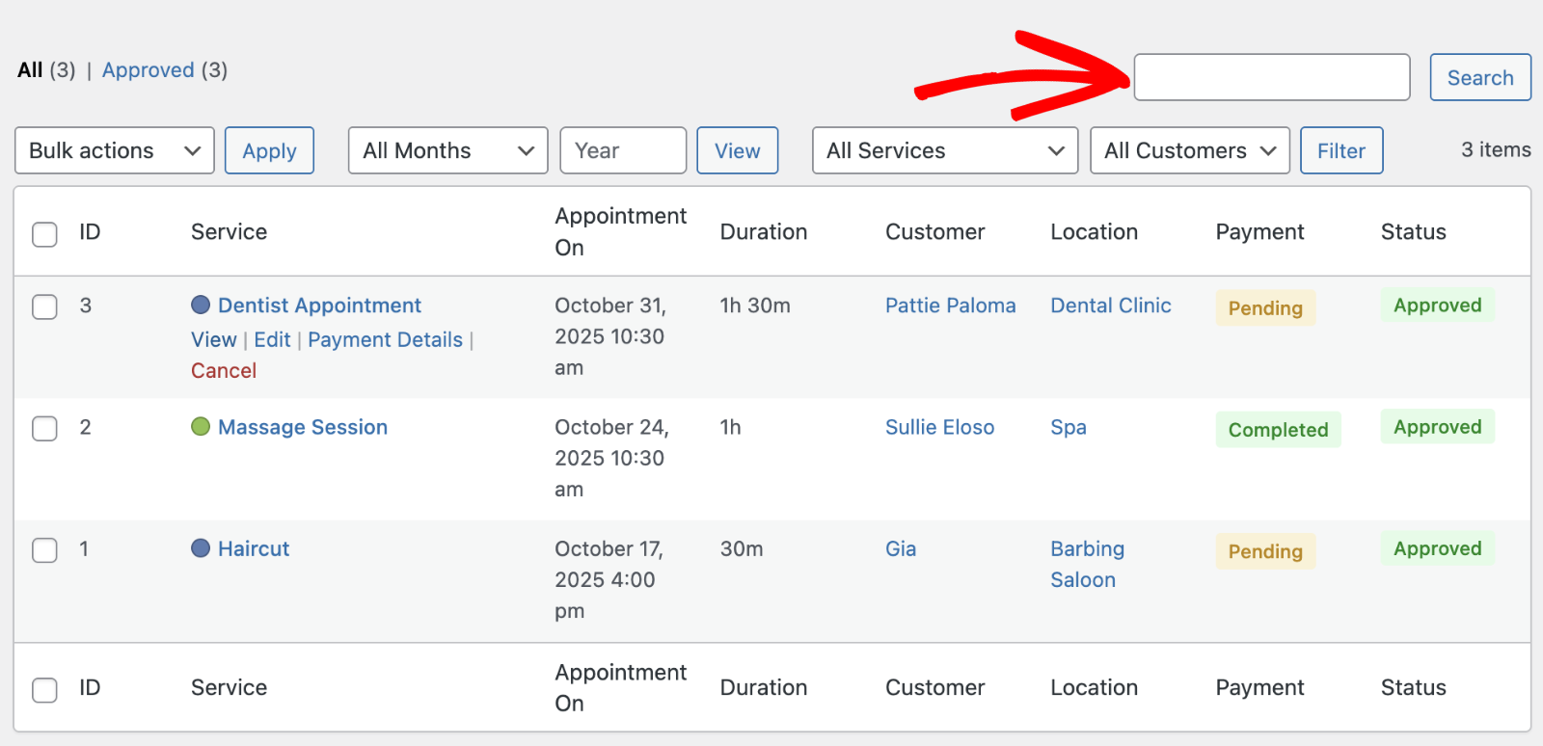Click the top Duration column header

(764, 231)
